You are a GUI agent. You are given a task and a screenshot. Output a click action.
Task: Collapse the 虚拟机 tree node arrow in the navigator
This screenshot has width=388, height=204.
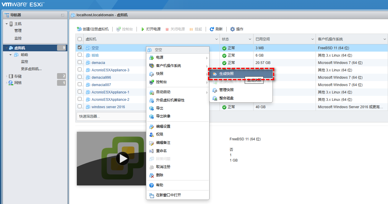pyautogui.click(x=7, y=48)
